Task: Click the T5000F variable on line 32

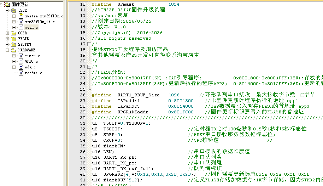Action: pos(112,129)
